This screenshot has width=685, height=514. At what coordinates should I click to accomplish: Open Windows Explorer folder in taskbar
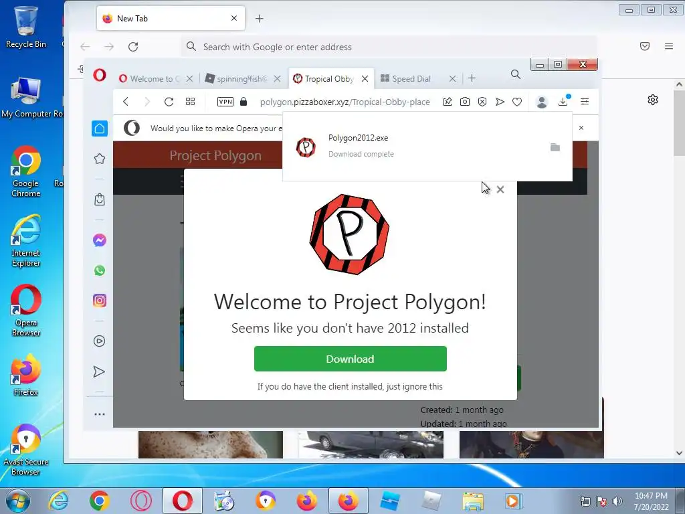pyautogui.click(x=473, y=501)
